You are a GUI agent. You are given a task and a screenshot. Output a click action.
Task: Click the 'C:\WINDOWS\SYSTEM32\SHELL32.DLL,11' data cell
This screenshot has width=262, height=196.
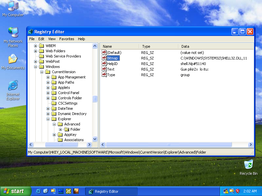coord(214,58)
